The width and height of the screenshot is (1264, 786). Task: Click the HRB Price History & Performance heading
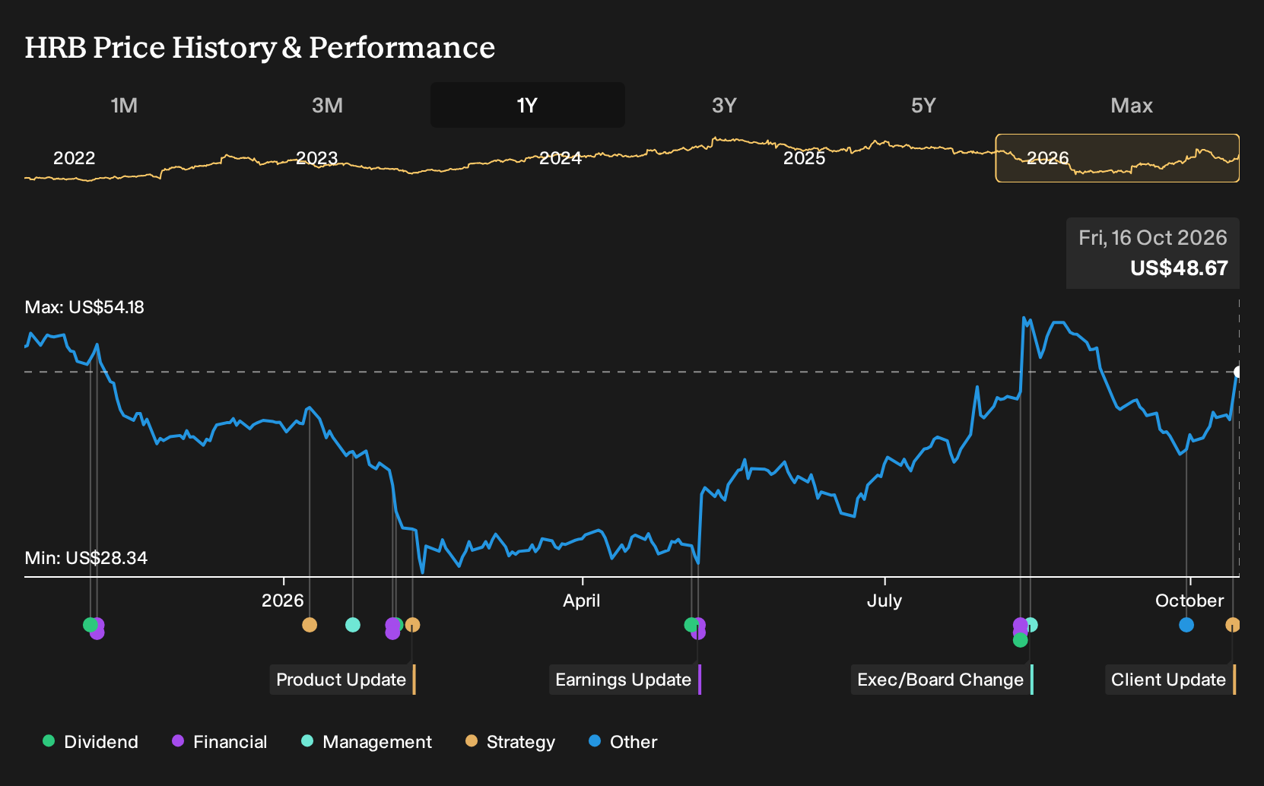pyautogui.click(x=260, y=48)
